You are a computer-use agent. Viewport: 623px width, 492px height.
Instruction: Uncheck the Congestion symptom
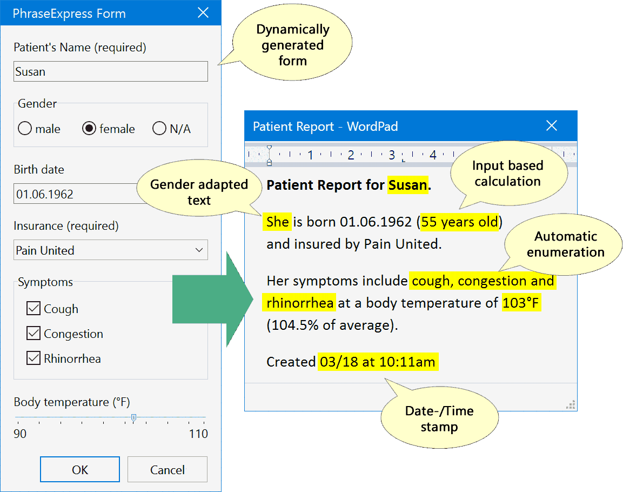tap(33, 333)
